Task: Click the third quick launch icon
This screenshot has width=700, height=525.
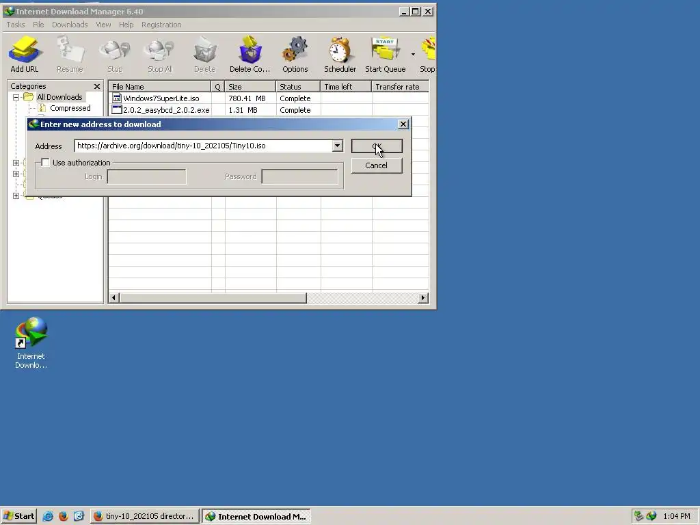Action: click(x=79, y=516)
